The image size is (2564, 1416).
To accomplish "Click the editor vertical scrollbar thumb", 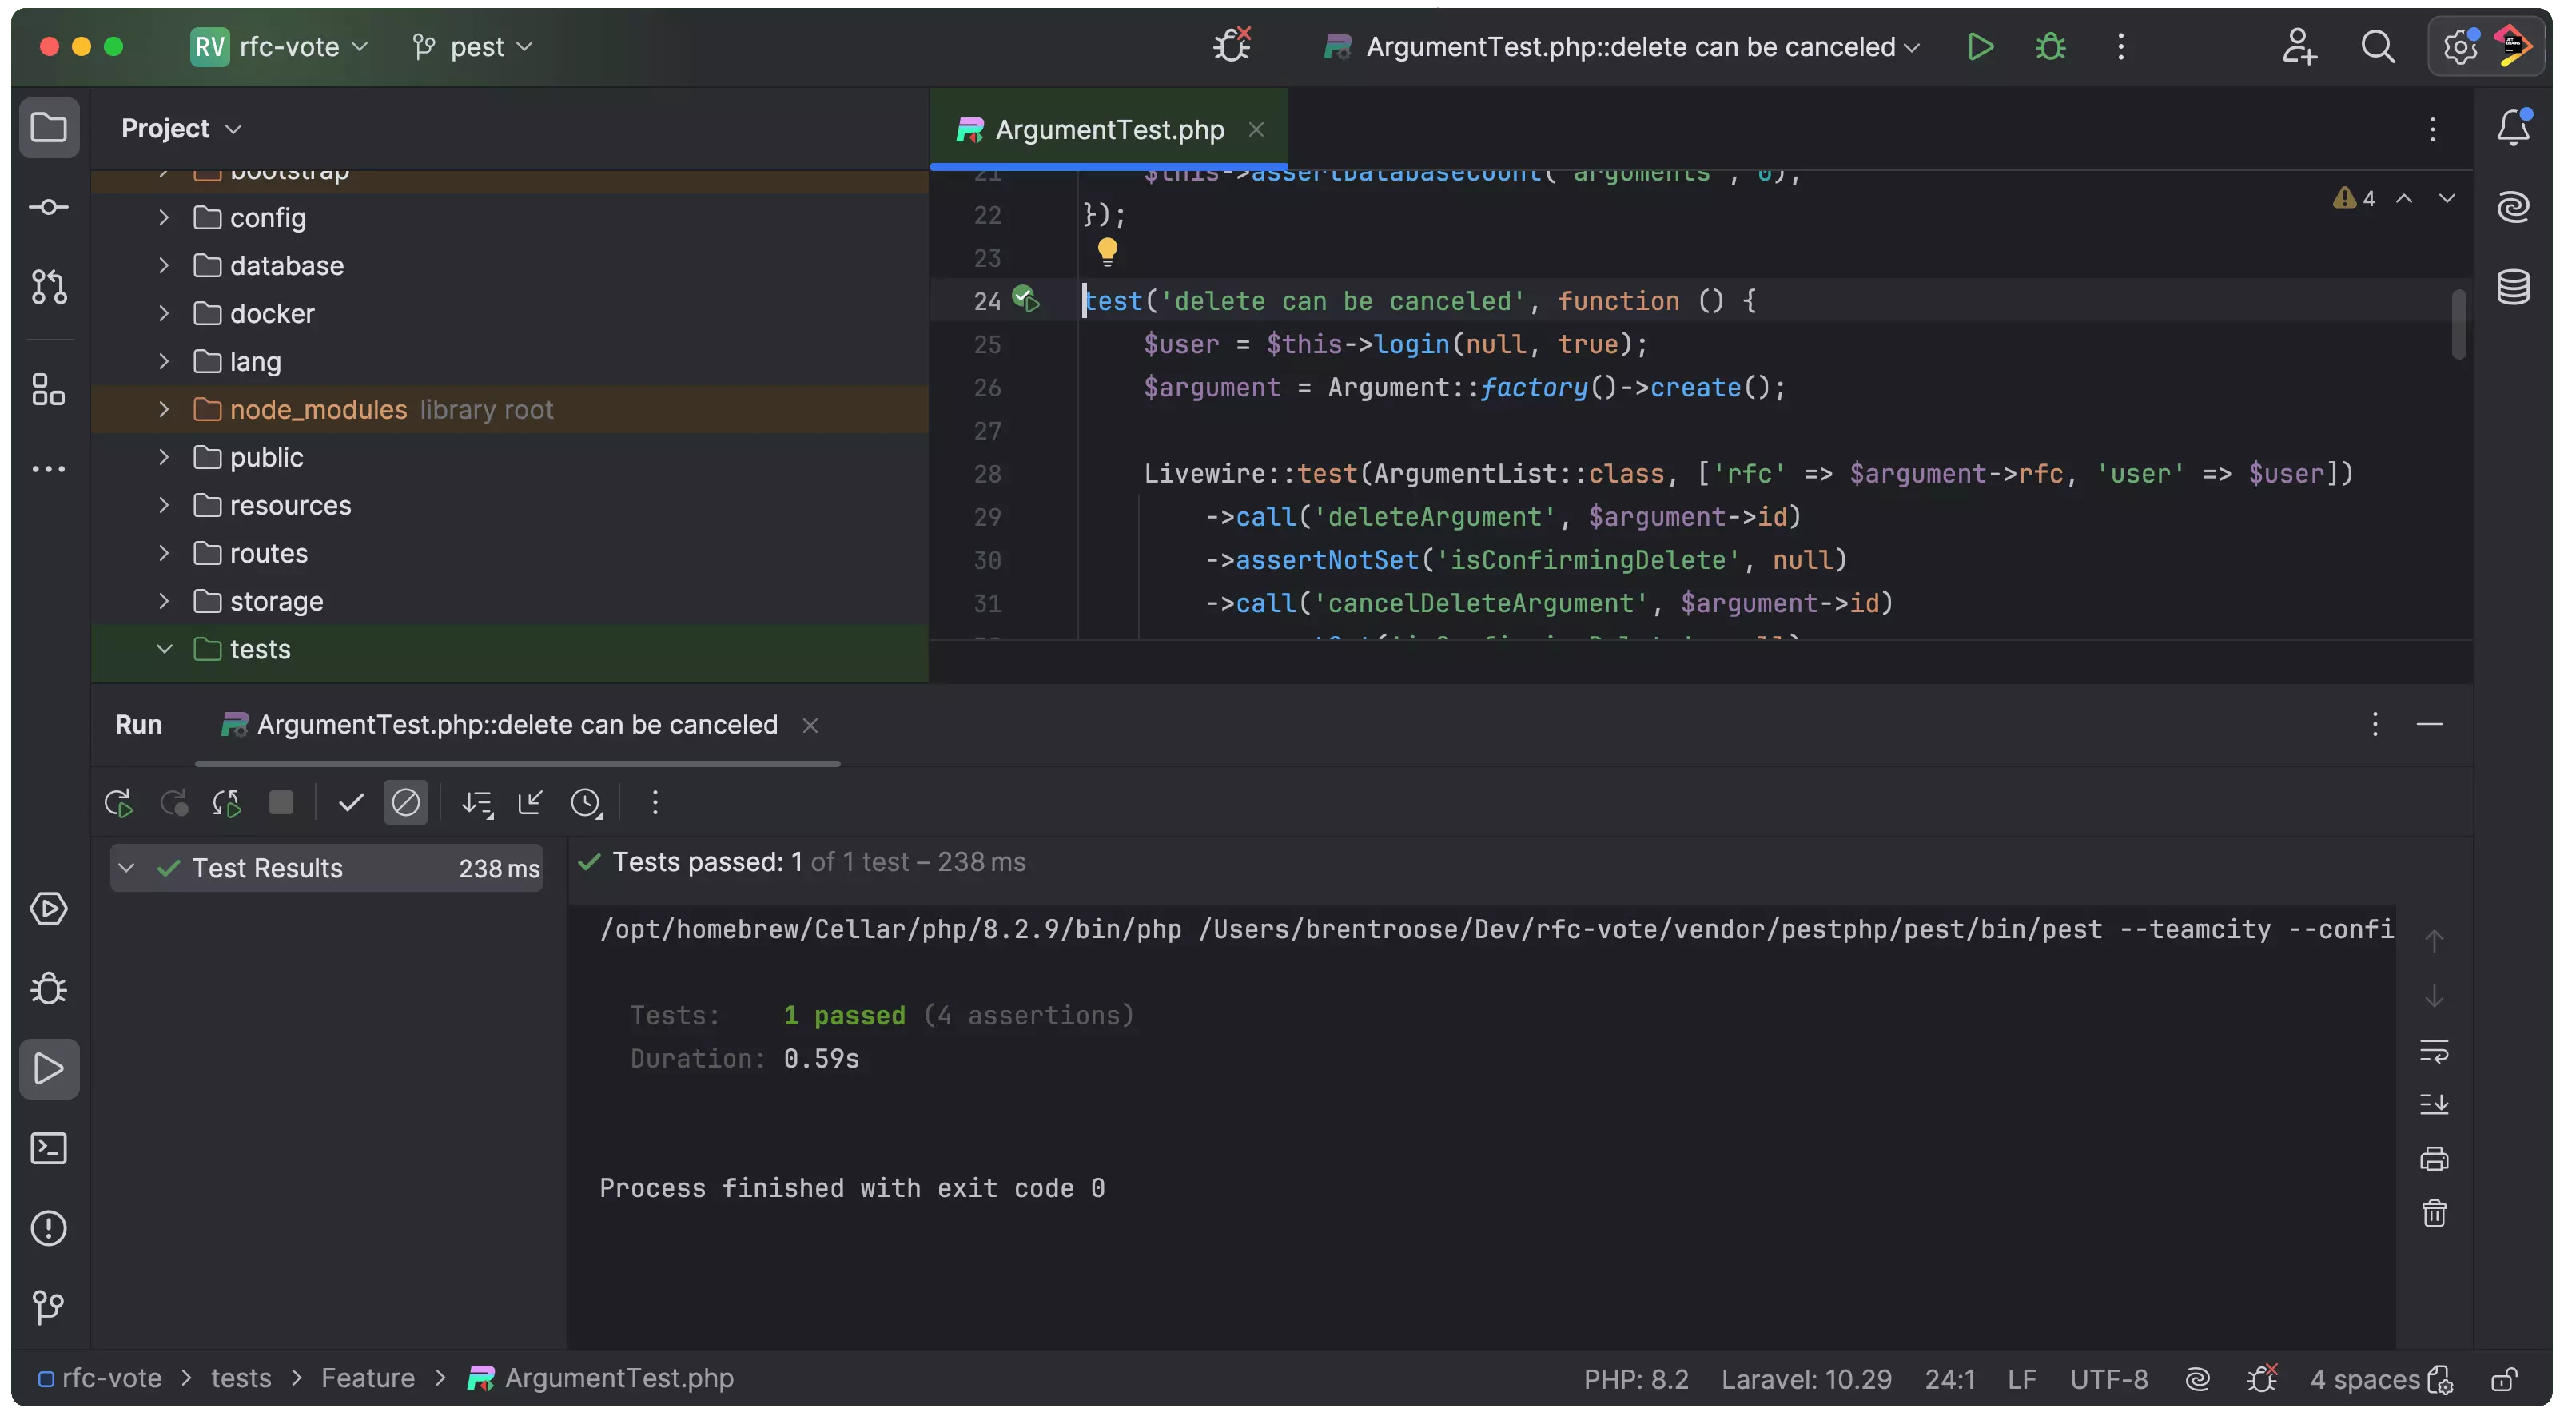I will point(2458,324).
